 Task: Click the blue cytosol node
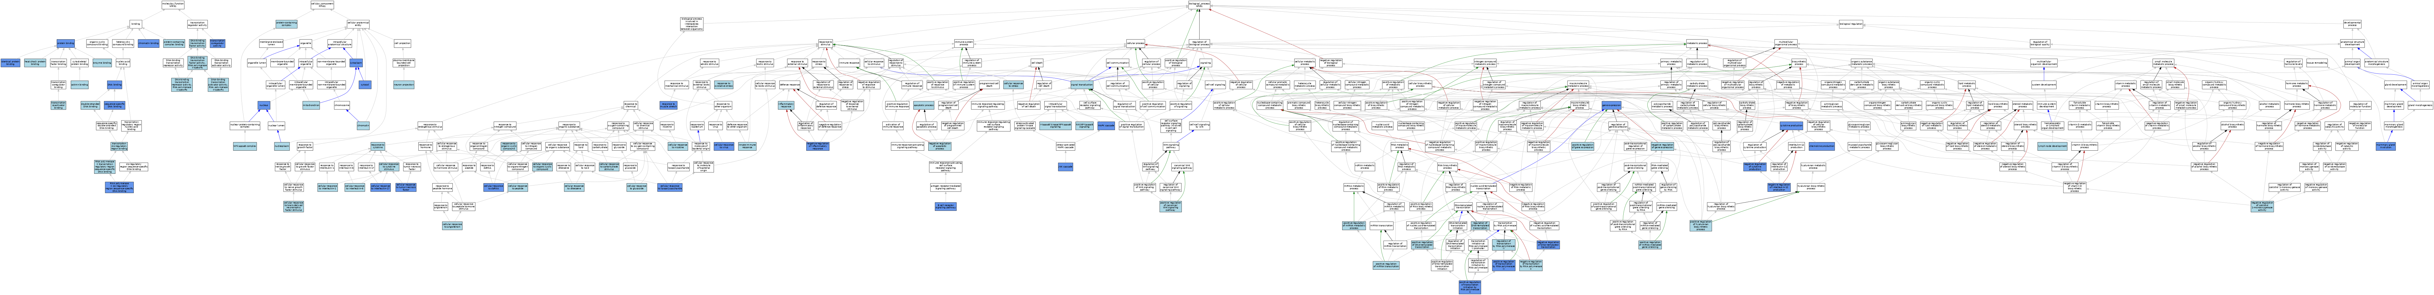point(365,85)
